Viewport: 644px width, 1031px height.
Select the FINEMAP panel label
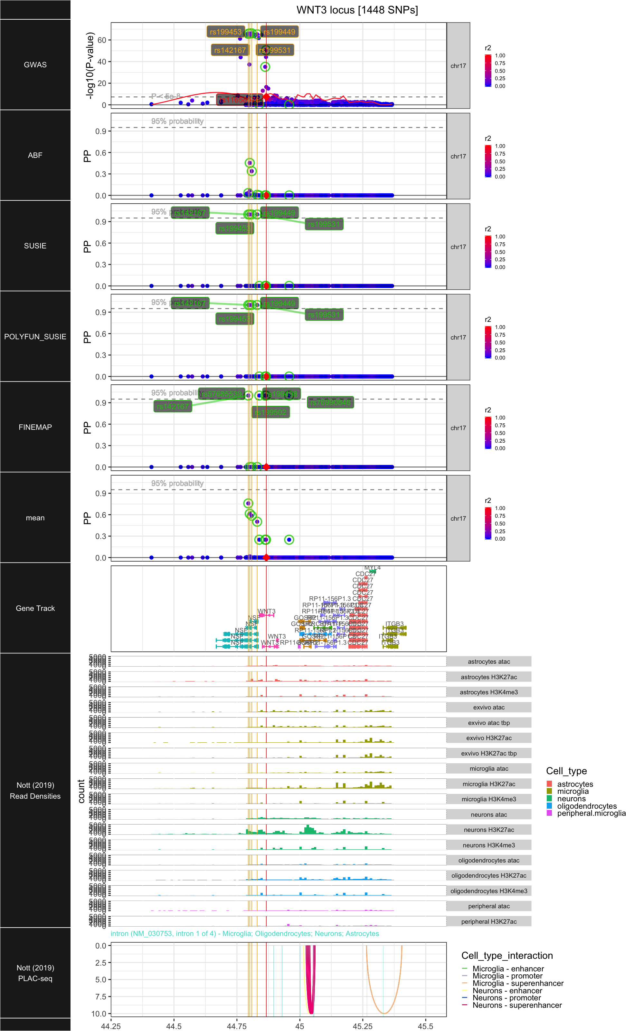(x=35, y=427)
